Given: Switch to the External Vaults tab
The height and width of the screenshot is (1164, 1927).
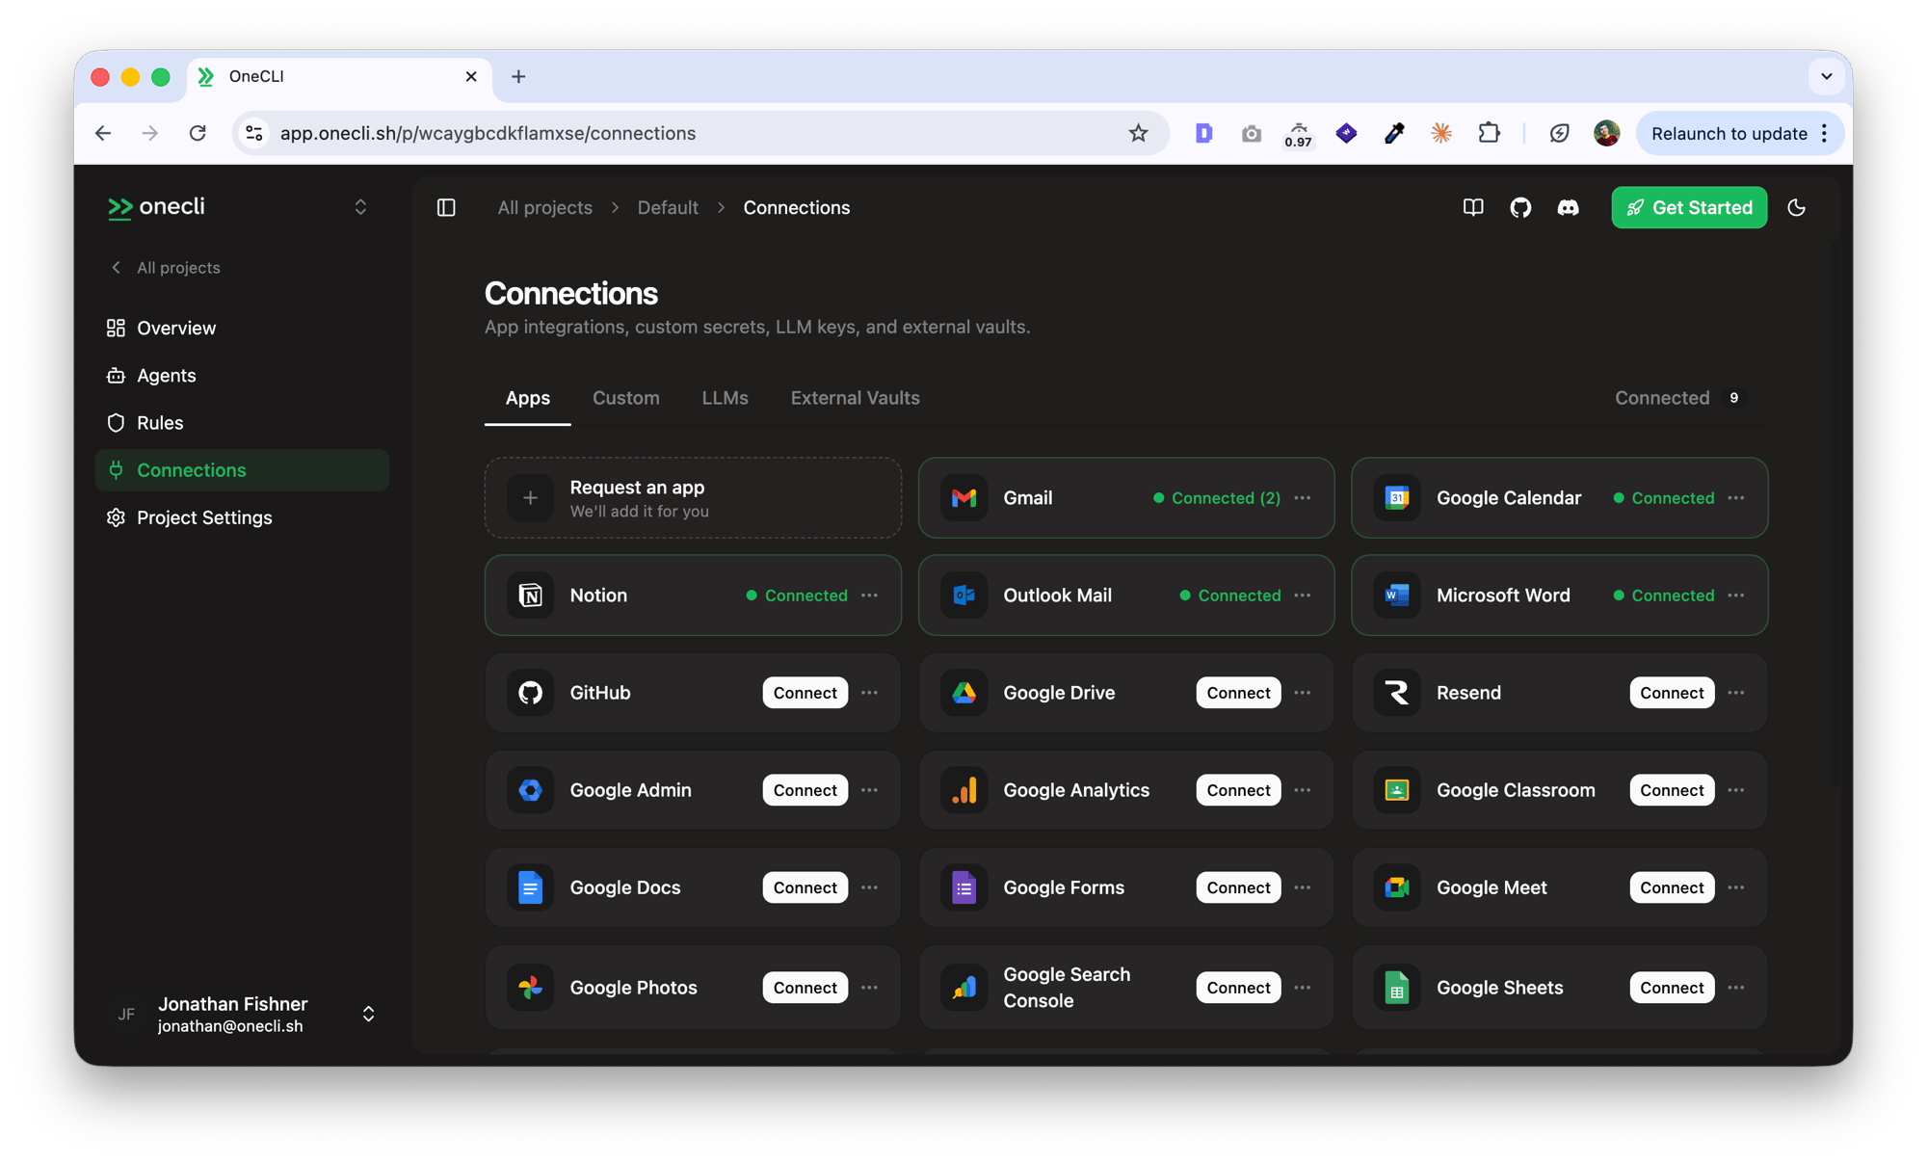Looking at the screenshot, I should (855, 398).
